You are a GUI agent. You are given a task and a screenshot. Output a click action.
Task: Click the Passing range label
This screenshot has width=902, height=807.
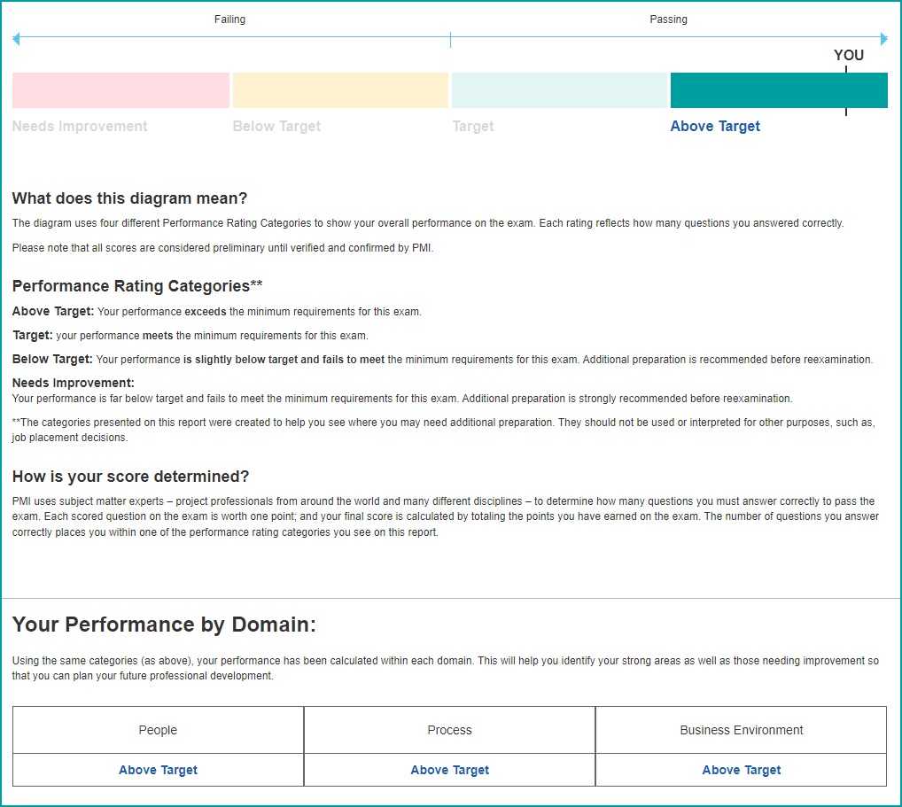click(x=668, y=19)
